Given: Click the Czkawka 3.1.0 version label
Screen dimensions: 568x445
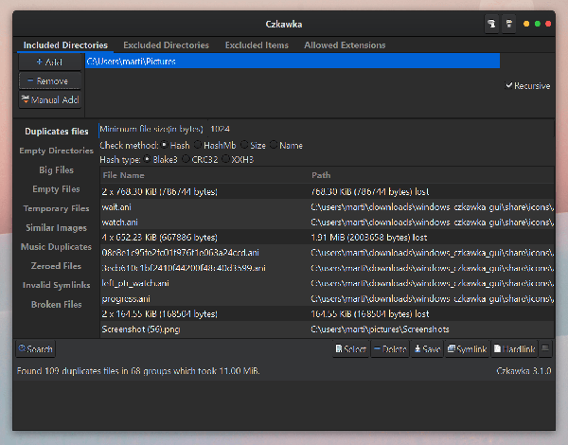Looking at the screenshot, I should click(x=524, y=371).
